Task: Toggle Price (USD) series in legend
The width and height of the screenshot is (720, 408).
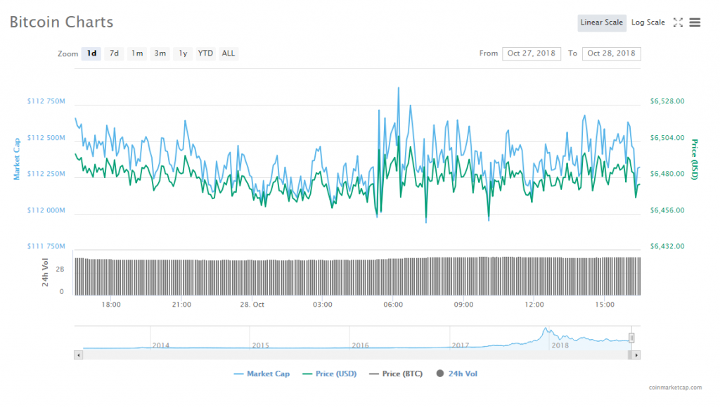Action: click(x=330, y=374)
